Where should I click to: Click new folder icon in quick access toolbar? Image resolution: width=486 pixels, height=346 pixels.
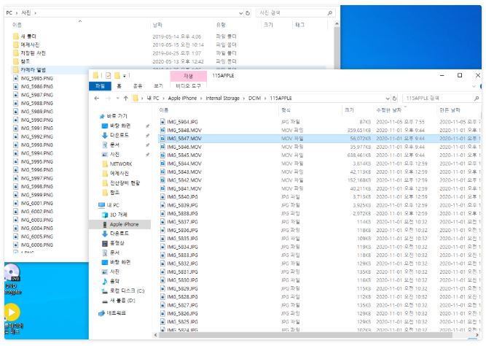tap(117, 75)
